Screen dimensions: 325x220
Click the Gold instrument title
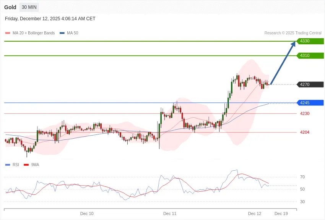[10, 7]
